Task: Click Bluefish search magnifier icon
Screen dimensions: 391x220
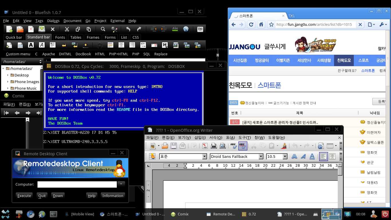Action: (103, 29)
